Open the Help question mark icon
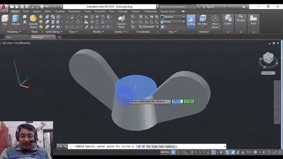This screenshot has width=283, height=159. [244, 7]
